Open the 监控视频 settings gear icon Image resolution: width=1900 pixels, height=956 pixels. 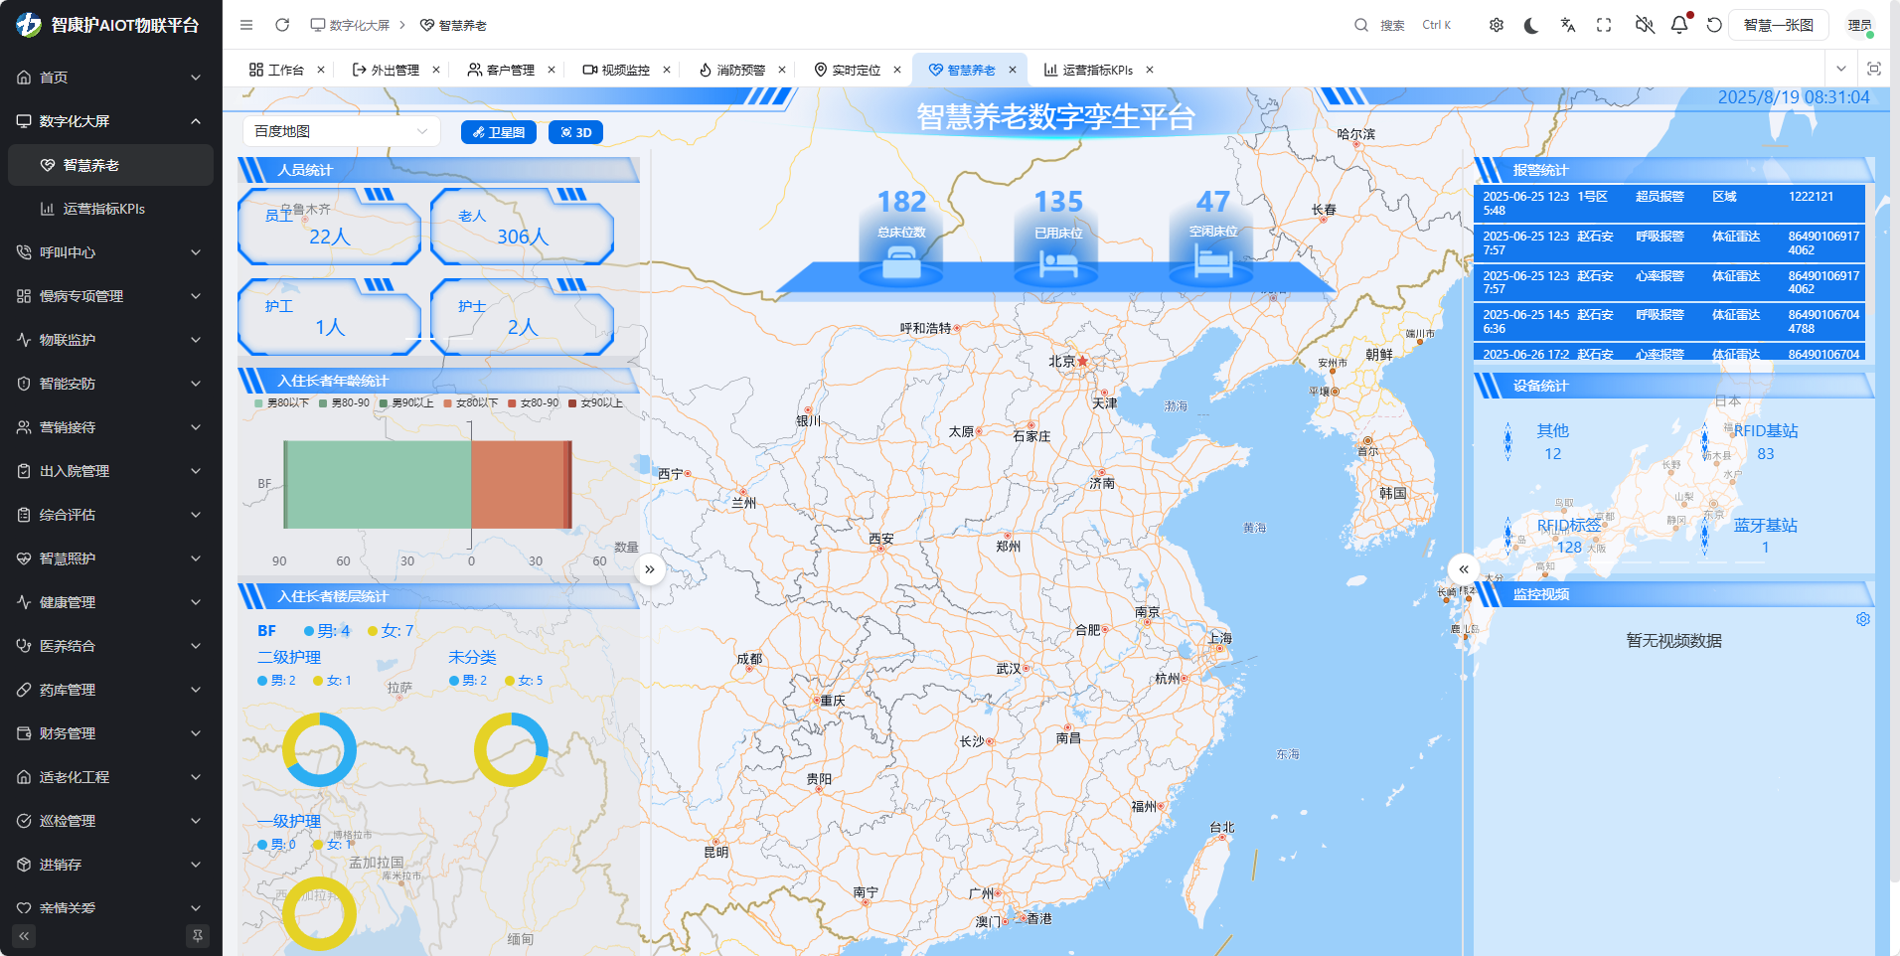point(1863,619)
